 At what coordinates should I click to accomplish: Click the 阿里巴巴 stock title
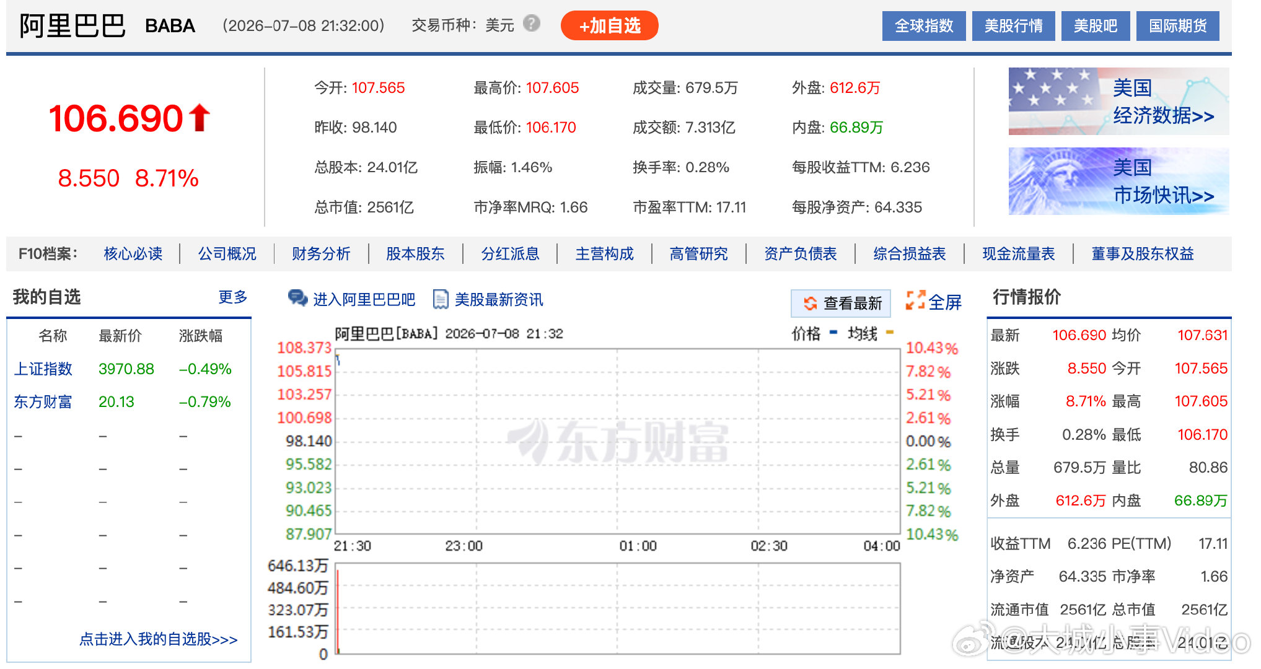pyautogui.click(x=72, y=26)
